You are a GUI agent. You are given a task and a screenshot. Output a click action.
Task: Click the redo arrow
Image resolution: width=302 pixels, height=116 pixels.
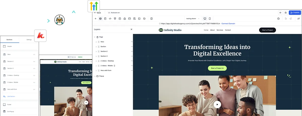[x=291, y=19]
